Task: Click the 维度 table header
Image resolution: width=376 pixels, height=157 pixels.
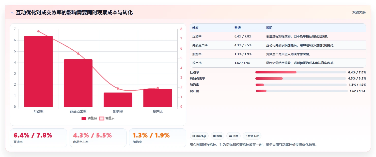Action: 195,28
